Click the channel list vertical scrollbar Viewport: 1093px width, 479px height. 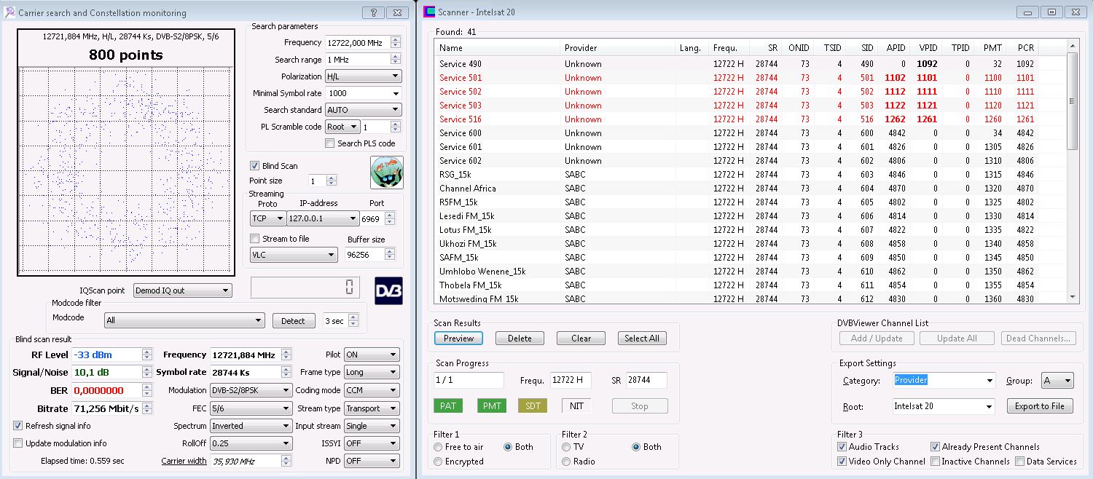1072,172
